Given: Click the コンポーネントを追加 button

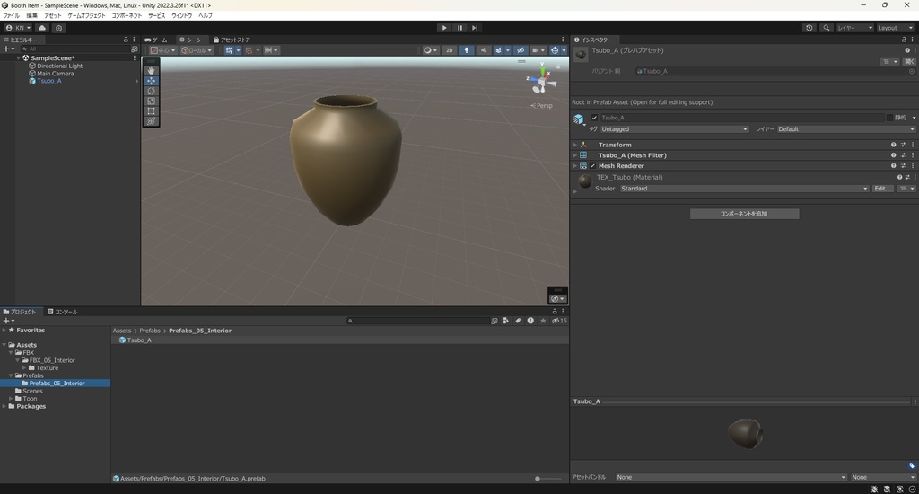Looking at the screenshot, I should click(x=744, y=214).
